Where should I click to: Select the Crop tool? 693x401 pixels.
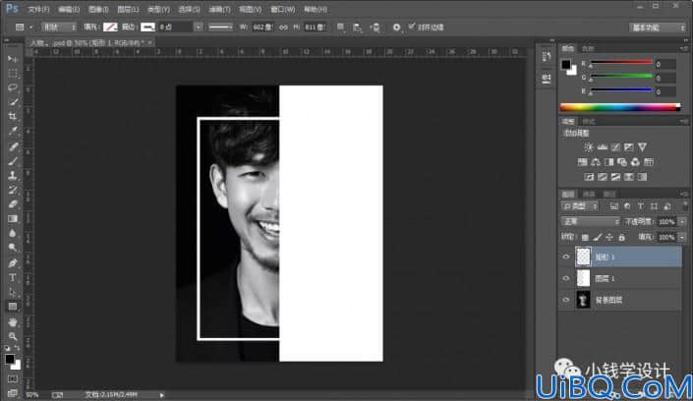tap(13, 117)
